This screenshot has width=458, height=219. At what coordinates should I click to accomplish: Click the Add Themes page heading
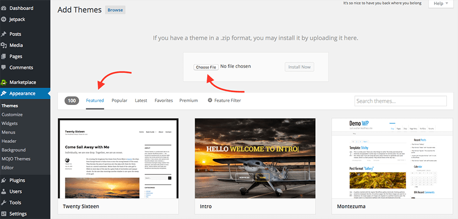[79, 10]
